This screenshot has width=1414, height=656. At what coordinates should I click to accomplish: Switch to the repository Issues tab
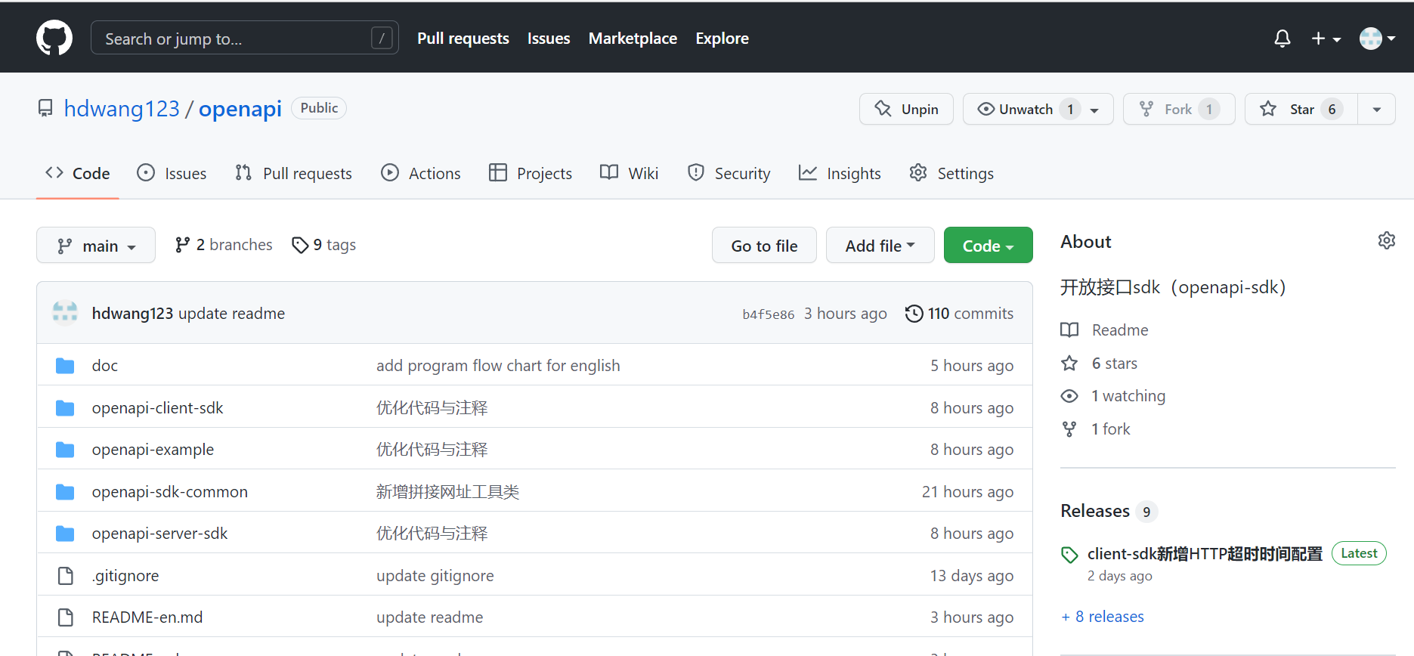[172, 173]
